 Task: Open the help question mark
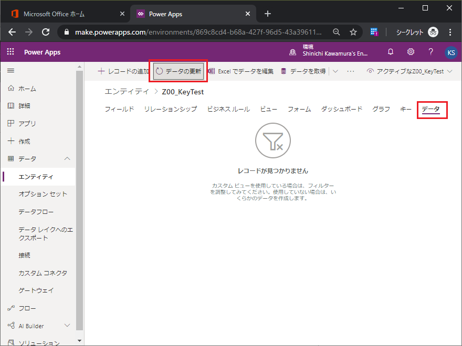(431, 52)
